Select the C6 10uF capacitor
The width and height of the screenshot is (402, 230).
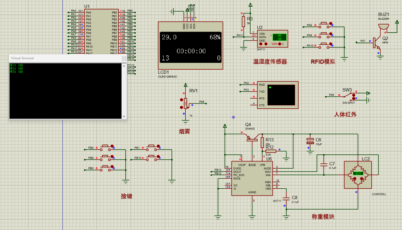[310, 141]
